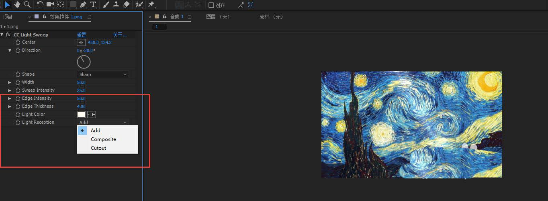Click the Light Color eyedropper icon
This screenshot has height=201, width=548.
tap(92, 115)
